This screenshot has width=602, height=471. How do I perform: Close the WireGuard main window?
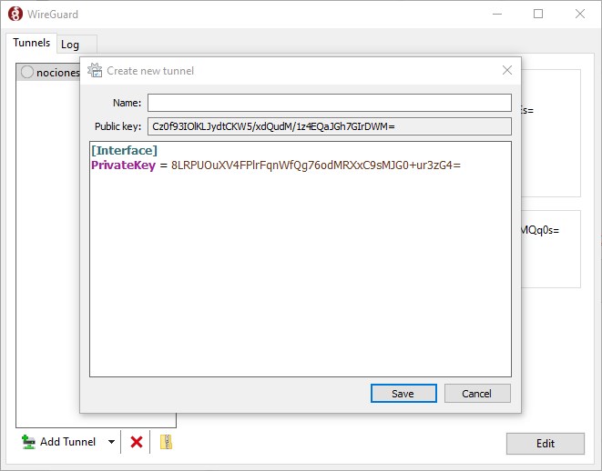580,15
